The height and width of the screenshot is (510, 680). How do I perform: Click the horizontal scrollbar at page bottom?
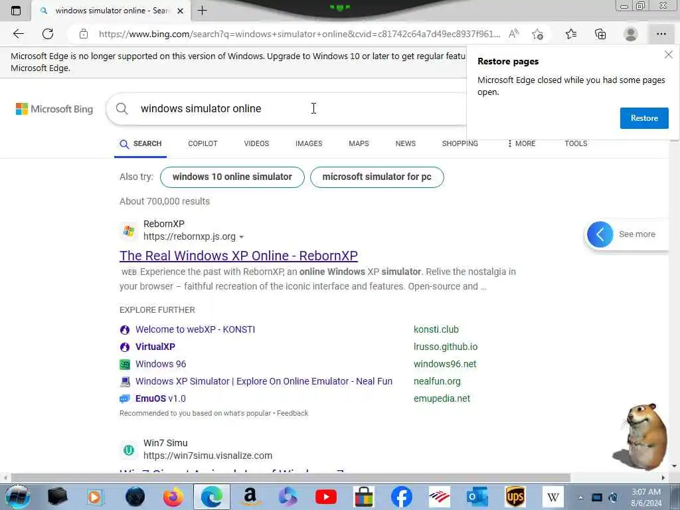click(291, 477)
